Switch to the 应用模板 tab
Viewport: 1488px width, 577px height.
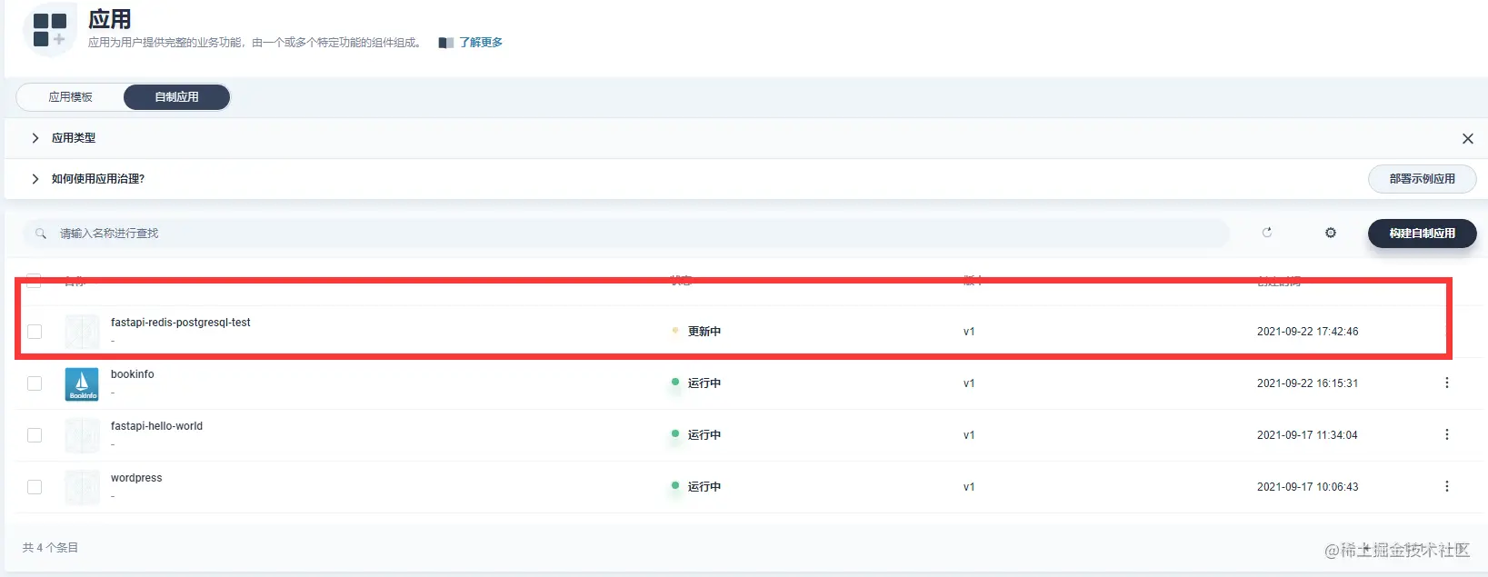71,96
